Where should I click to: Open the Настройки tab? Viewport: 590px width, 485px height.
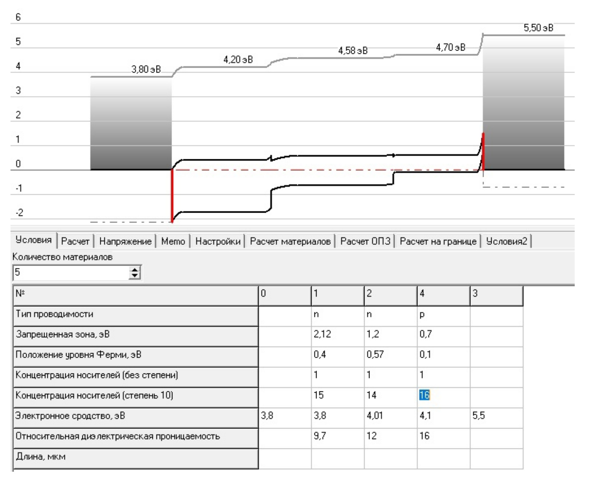coord(218,241)
